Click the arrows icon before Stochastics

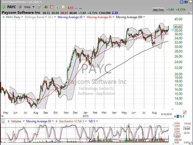click(x=57, y=121)
